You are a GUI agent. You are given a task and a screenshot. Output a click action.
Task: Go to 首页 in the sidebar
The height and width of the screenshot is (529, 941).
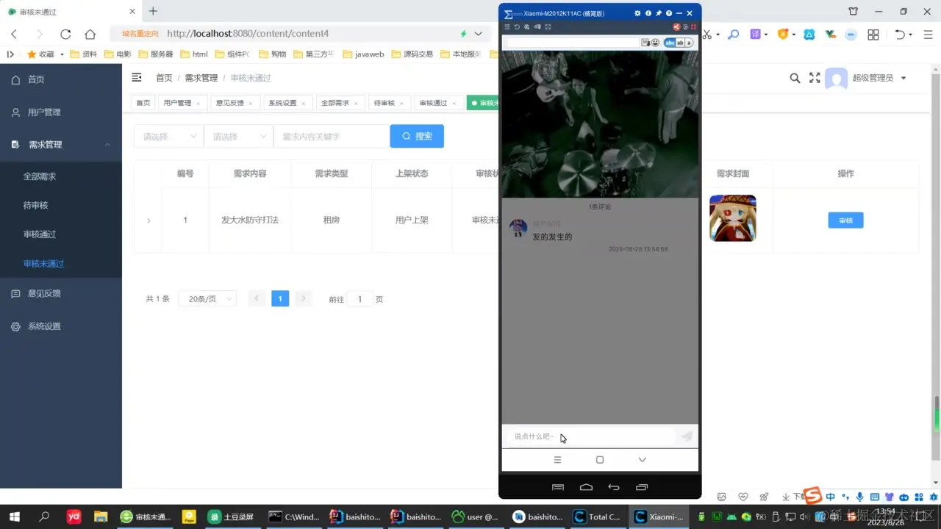pyautogui.click(x=61, y=79)
